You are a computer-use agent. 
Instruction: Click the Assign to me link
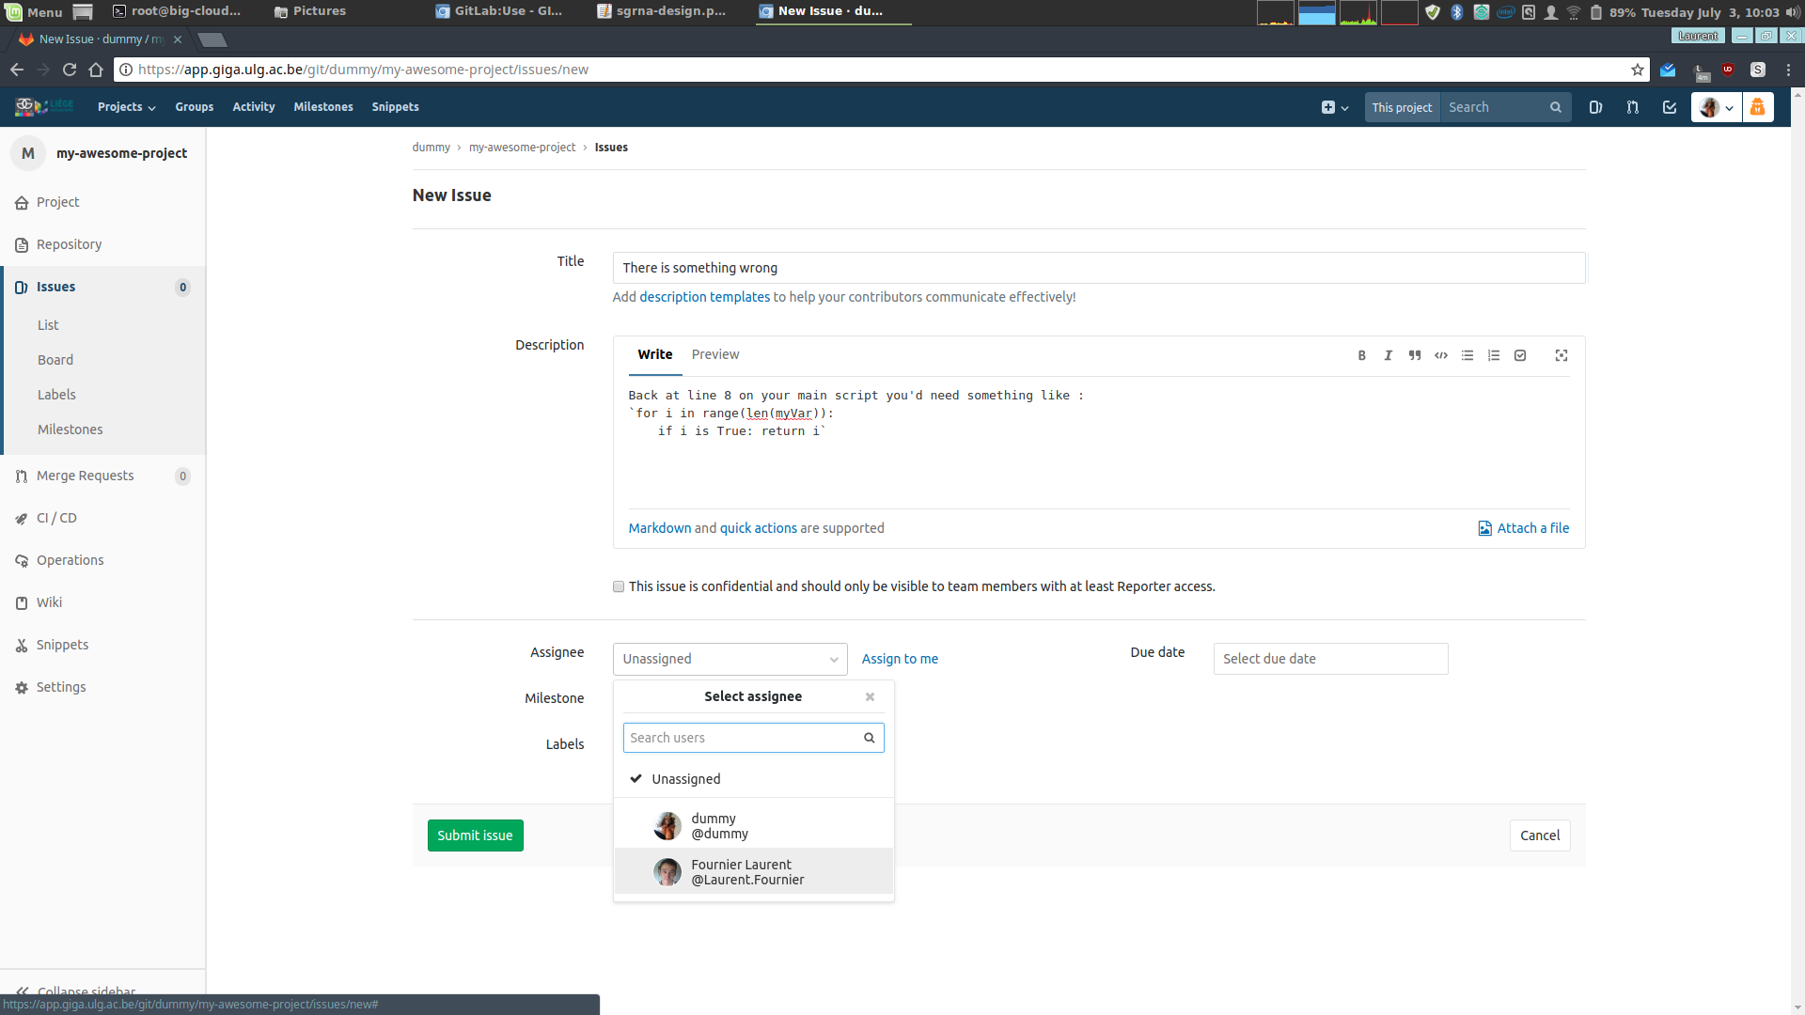[900, 659]
